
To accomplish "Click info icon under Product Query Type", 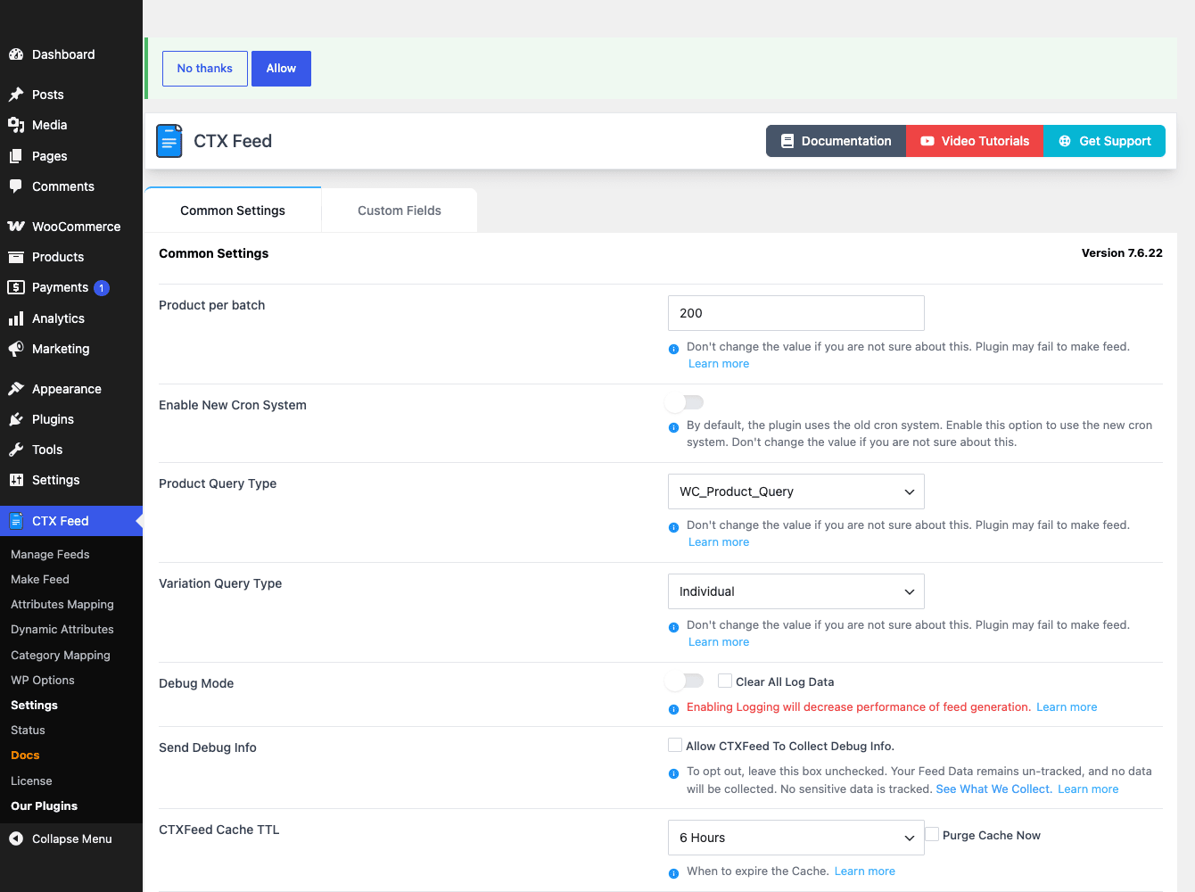I will 674,527.
